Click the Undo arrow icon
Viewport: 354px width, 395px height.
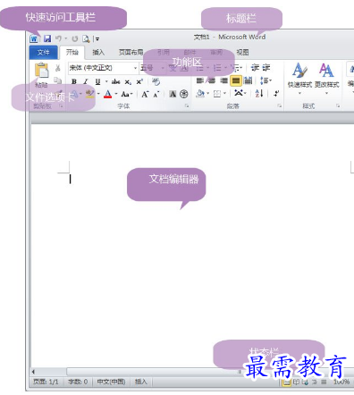[58, 38]
